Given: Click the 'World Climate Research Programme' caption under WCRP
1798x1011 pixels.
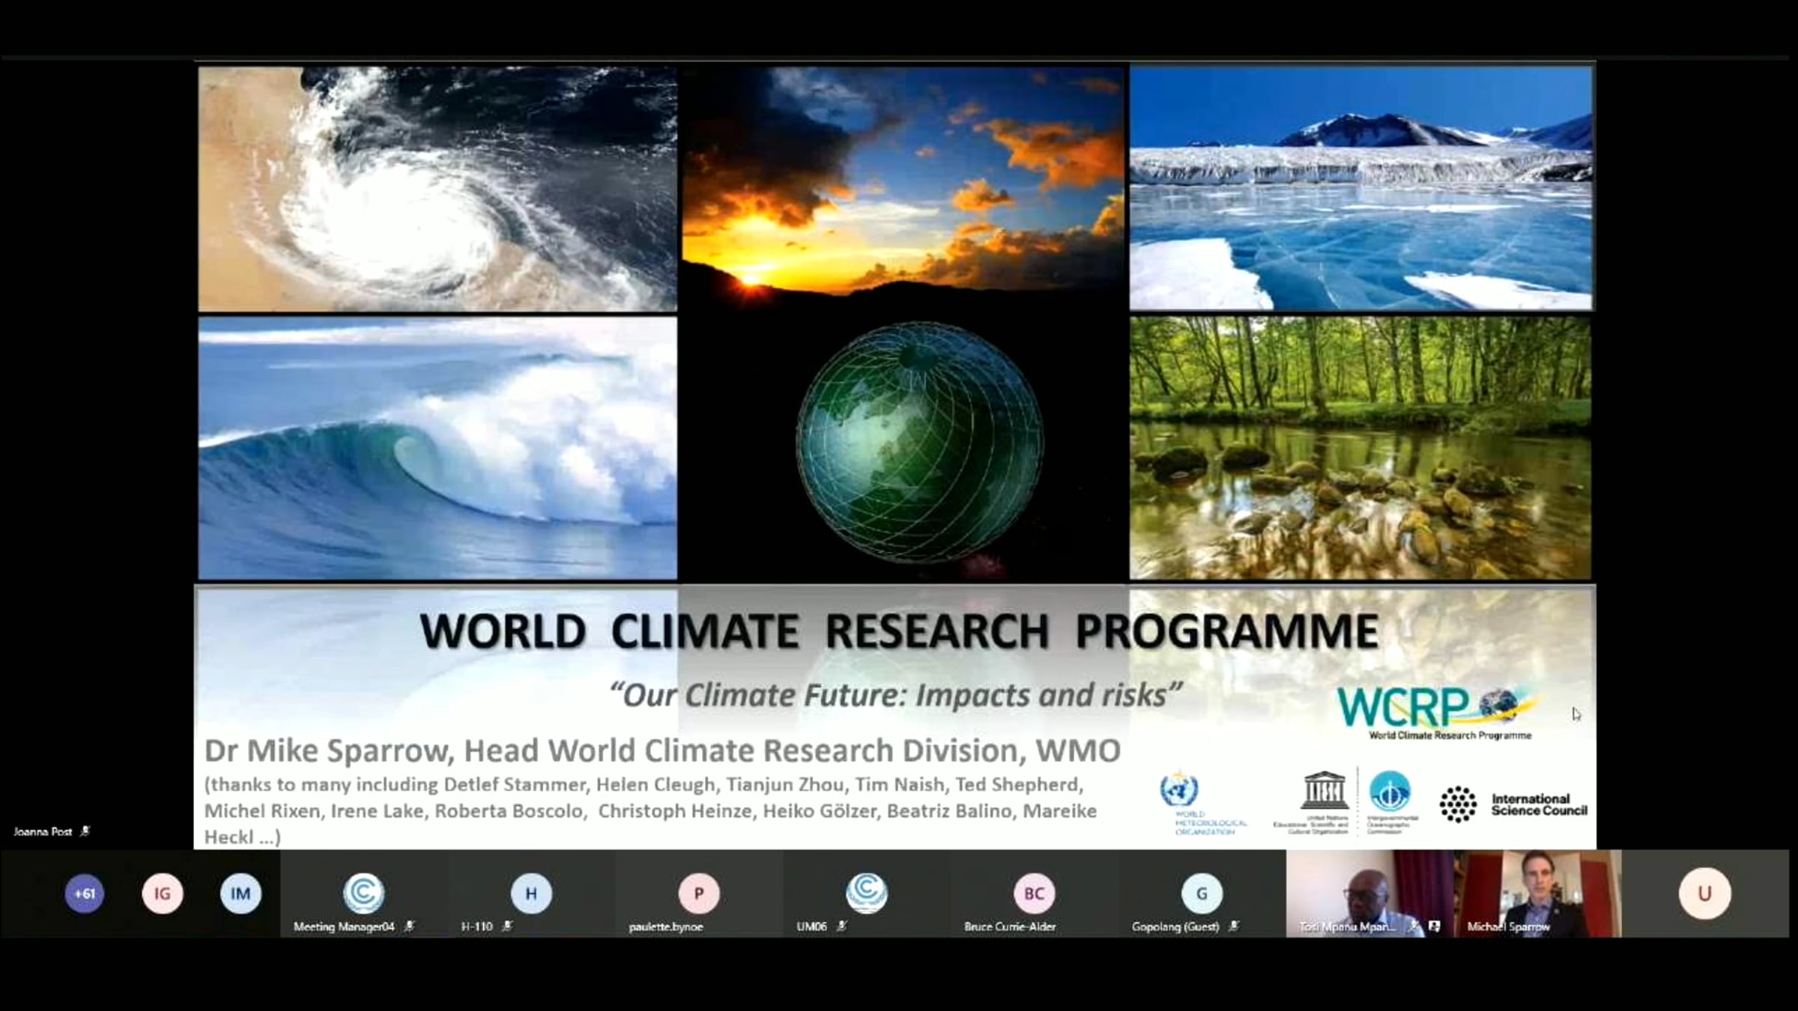Looking at the screenshot, I should point(1450,735).
